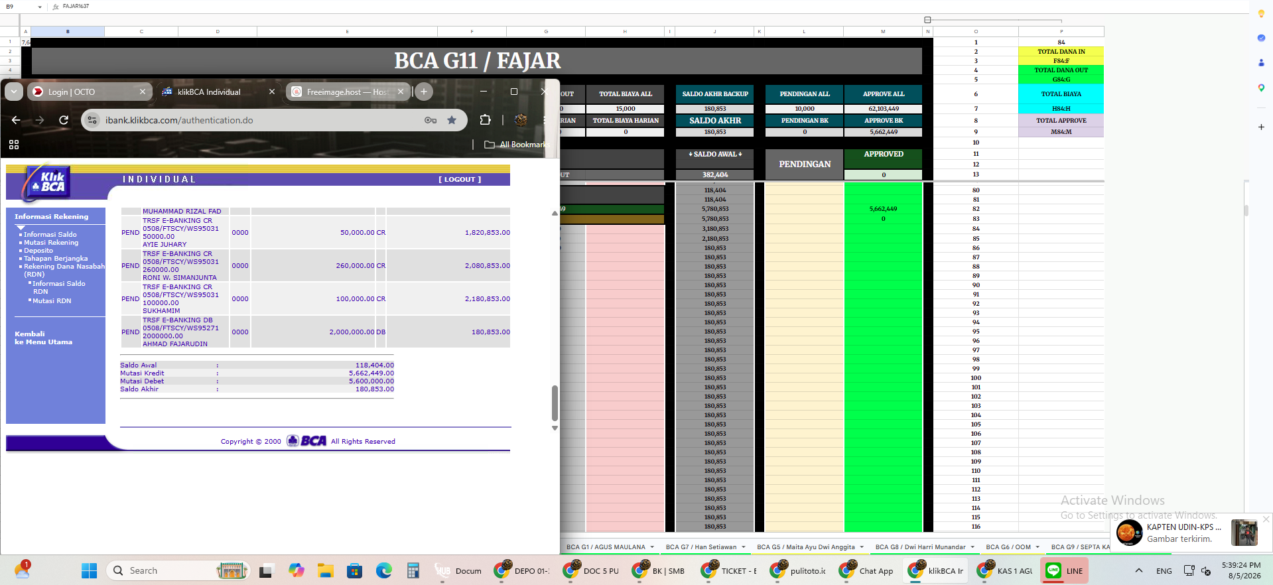1273x585 pixels.
Task: Switch to the klikBCA Individual tab
Action: [209, 92]
